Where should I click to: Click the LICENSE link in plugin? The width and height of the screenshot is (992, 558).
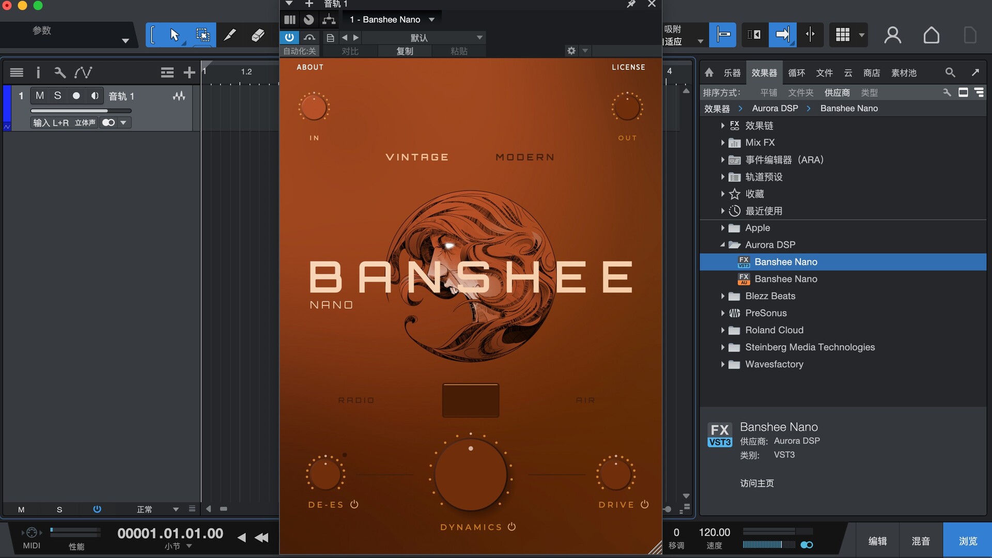(628, 67)
